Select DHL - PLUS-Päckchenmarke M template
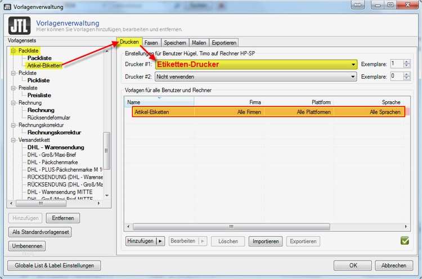 pyautogui.click(x=65, y=170)
